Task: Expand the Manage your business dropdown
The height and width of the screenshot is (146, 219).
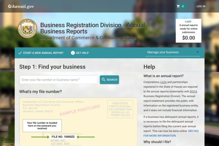Action: coord(173,52)
